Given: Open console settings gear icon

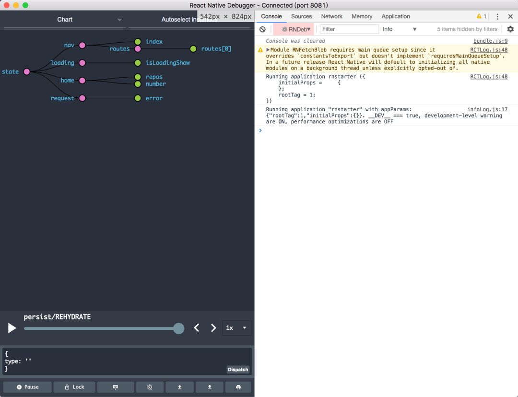Looking at the screenshot, I should [510, 29].
